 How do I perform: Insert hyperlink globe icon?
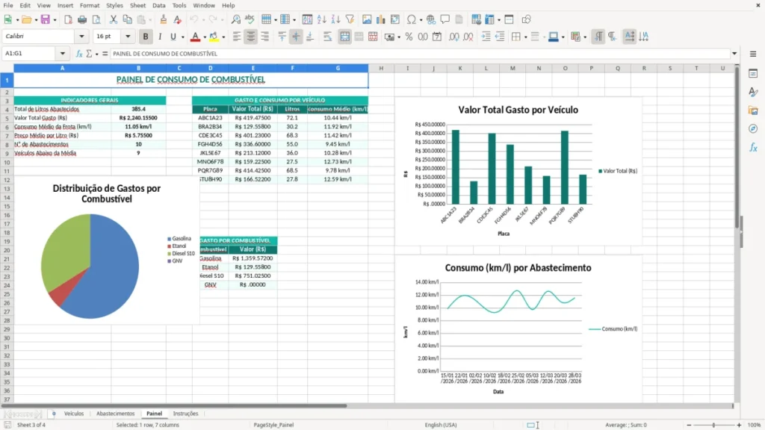coord(431,19)
